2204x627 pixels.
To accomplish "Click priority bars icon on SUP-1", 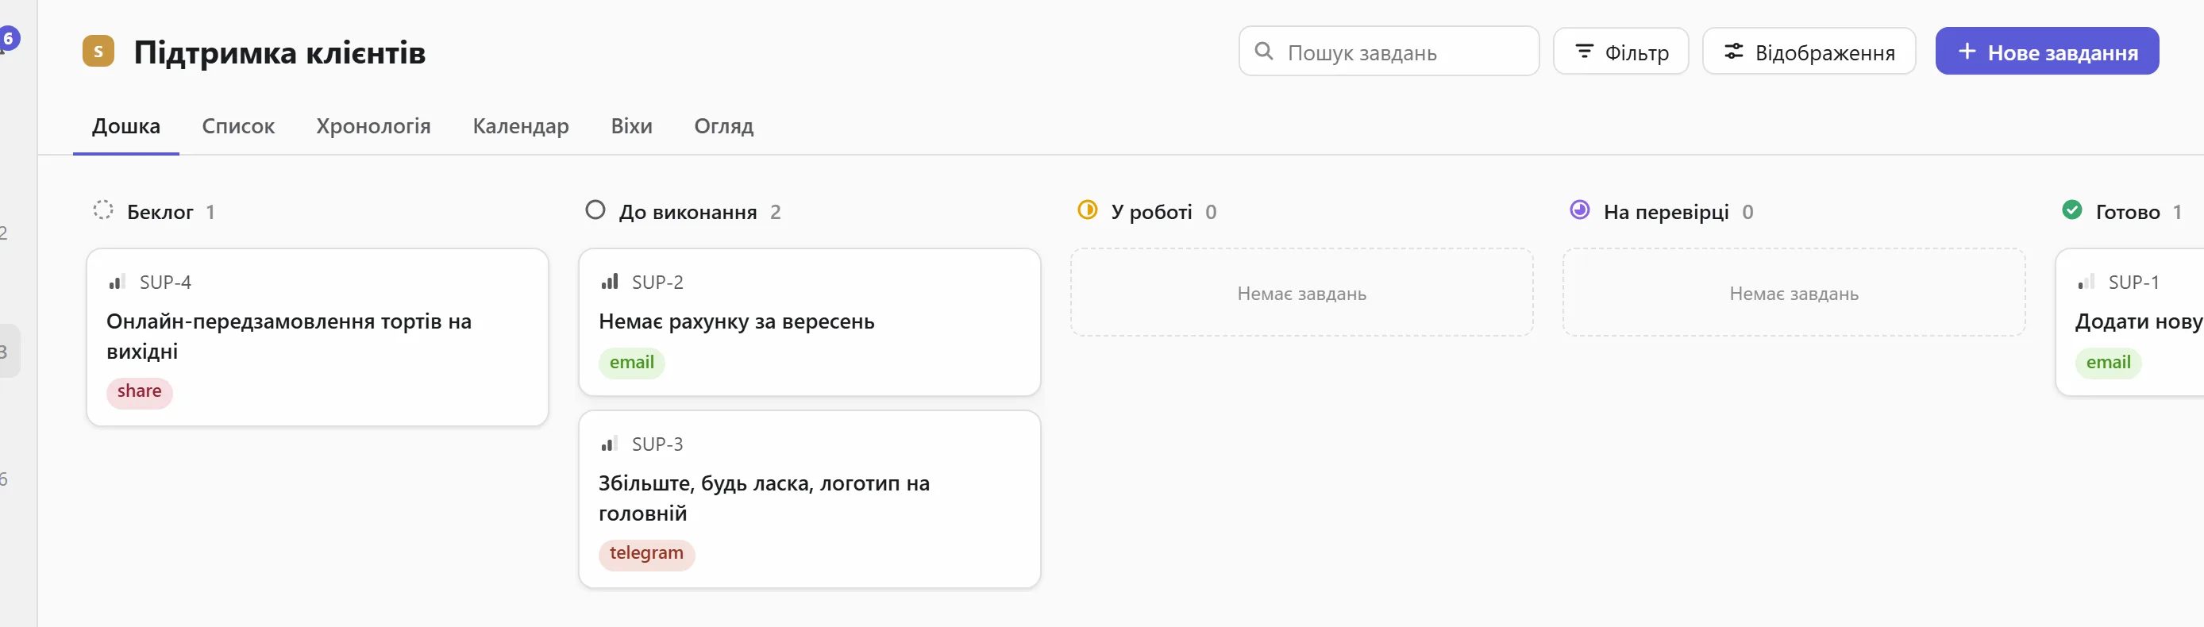I will click(x=2086, y=282).
